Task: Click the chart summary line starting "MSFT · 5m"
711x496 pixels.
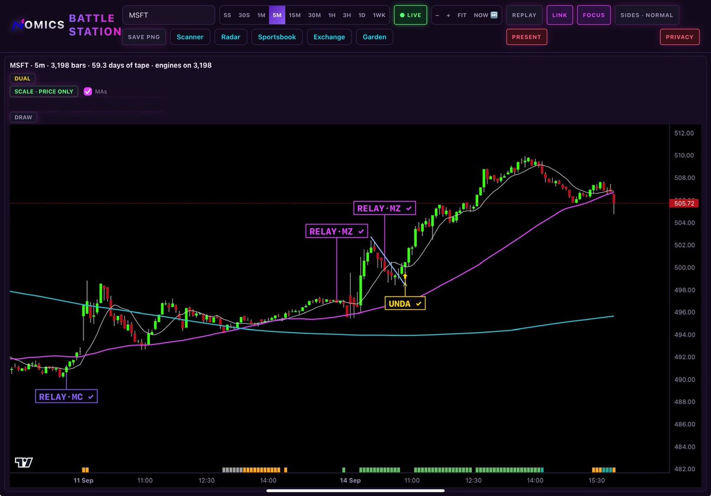Action: [x=111, y=65]
